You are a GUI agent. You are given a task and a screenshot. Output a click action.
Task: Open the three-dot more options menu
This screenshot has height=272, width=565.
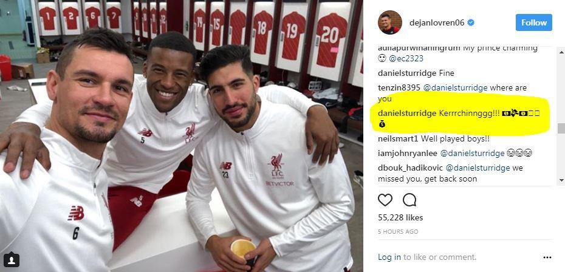point(547,257)
